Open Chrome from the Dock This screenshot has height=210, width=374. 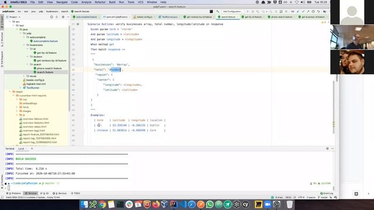click(102, 204)
